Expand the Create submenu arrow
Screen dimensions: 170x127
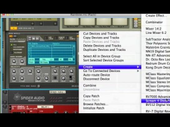(138, 67)
